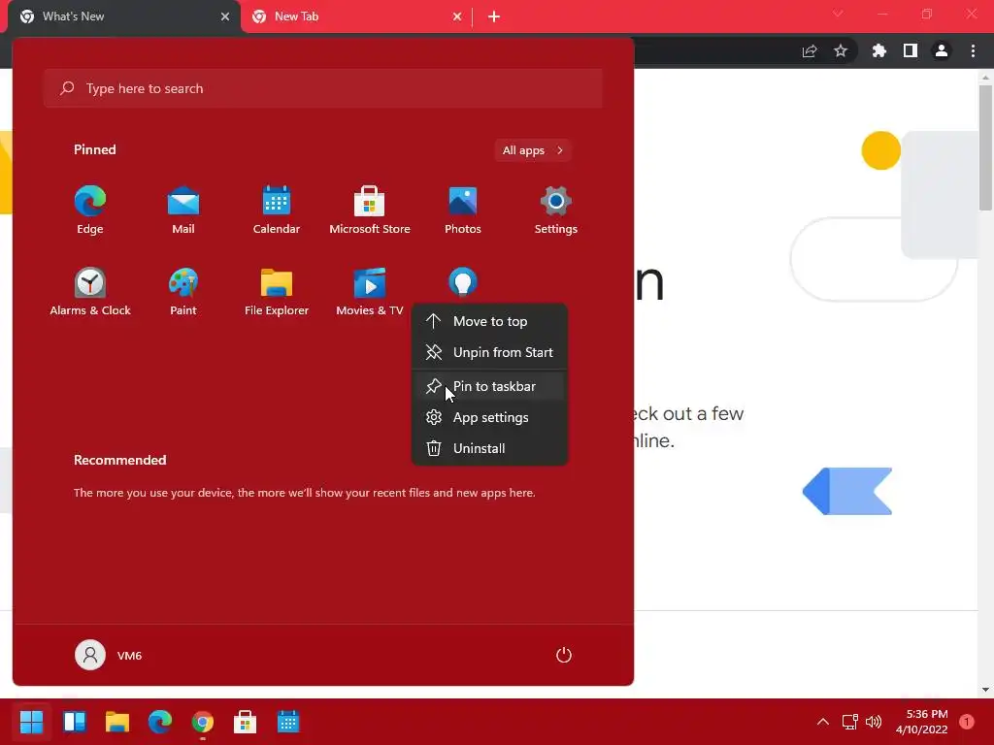
Task: Select Move to top in context menu
Action: [489, 321]
